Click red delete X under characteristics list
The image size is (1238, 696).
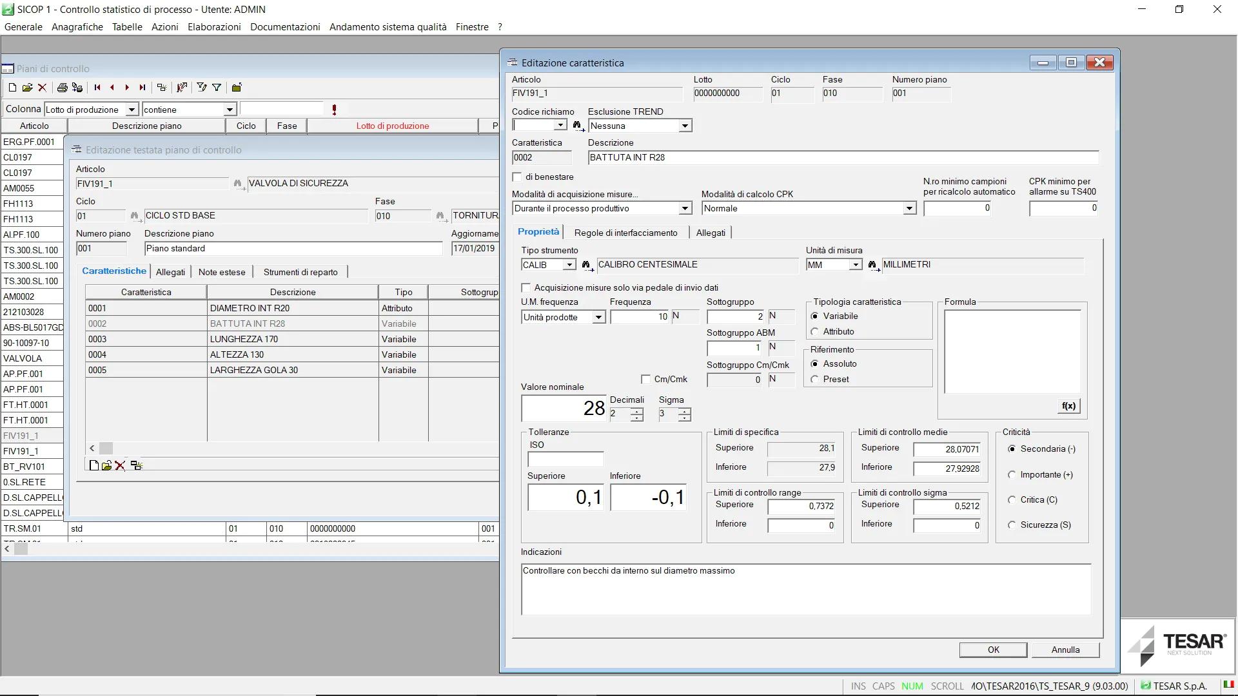(120, 465)
